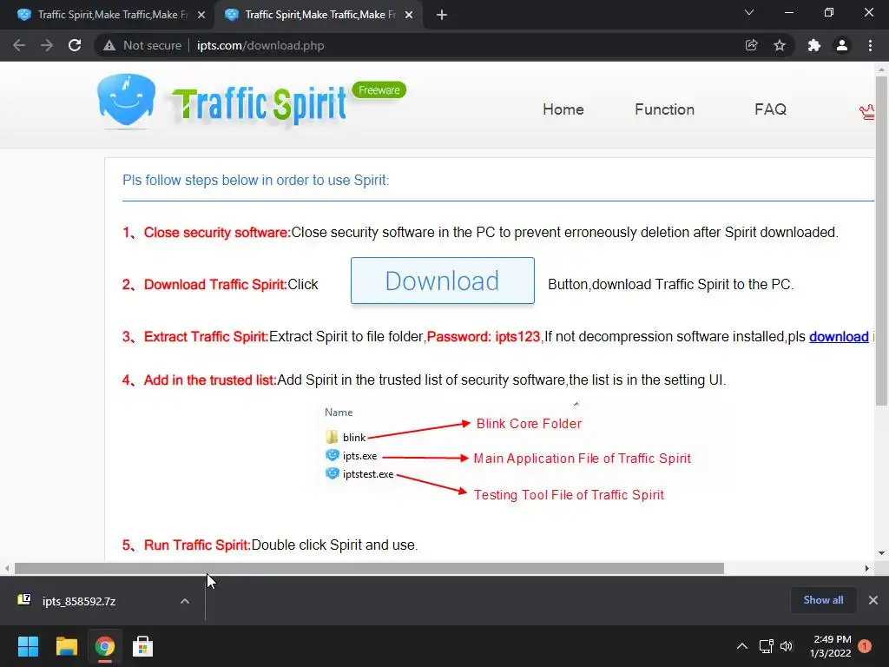This screenshot has width=889, height=667.
Task: Bookmark this page with the star icon
Action: [x=780, y=45]
